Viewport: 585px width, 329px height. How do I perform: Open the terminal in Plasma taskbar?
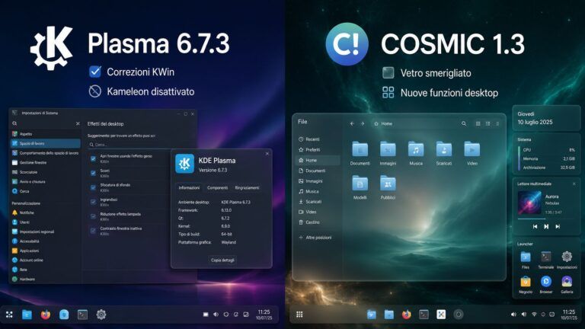82,315
